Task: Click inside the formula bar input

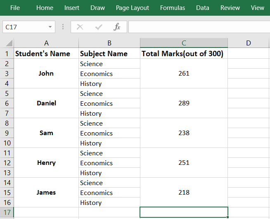Action: pos(198,27)
